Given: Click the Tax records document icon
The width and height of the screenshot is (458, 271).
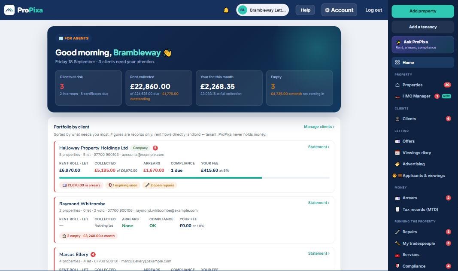Looking at the screenshot, I should coord(397,209).
